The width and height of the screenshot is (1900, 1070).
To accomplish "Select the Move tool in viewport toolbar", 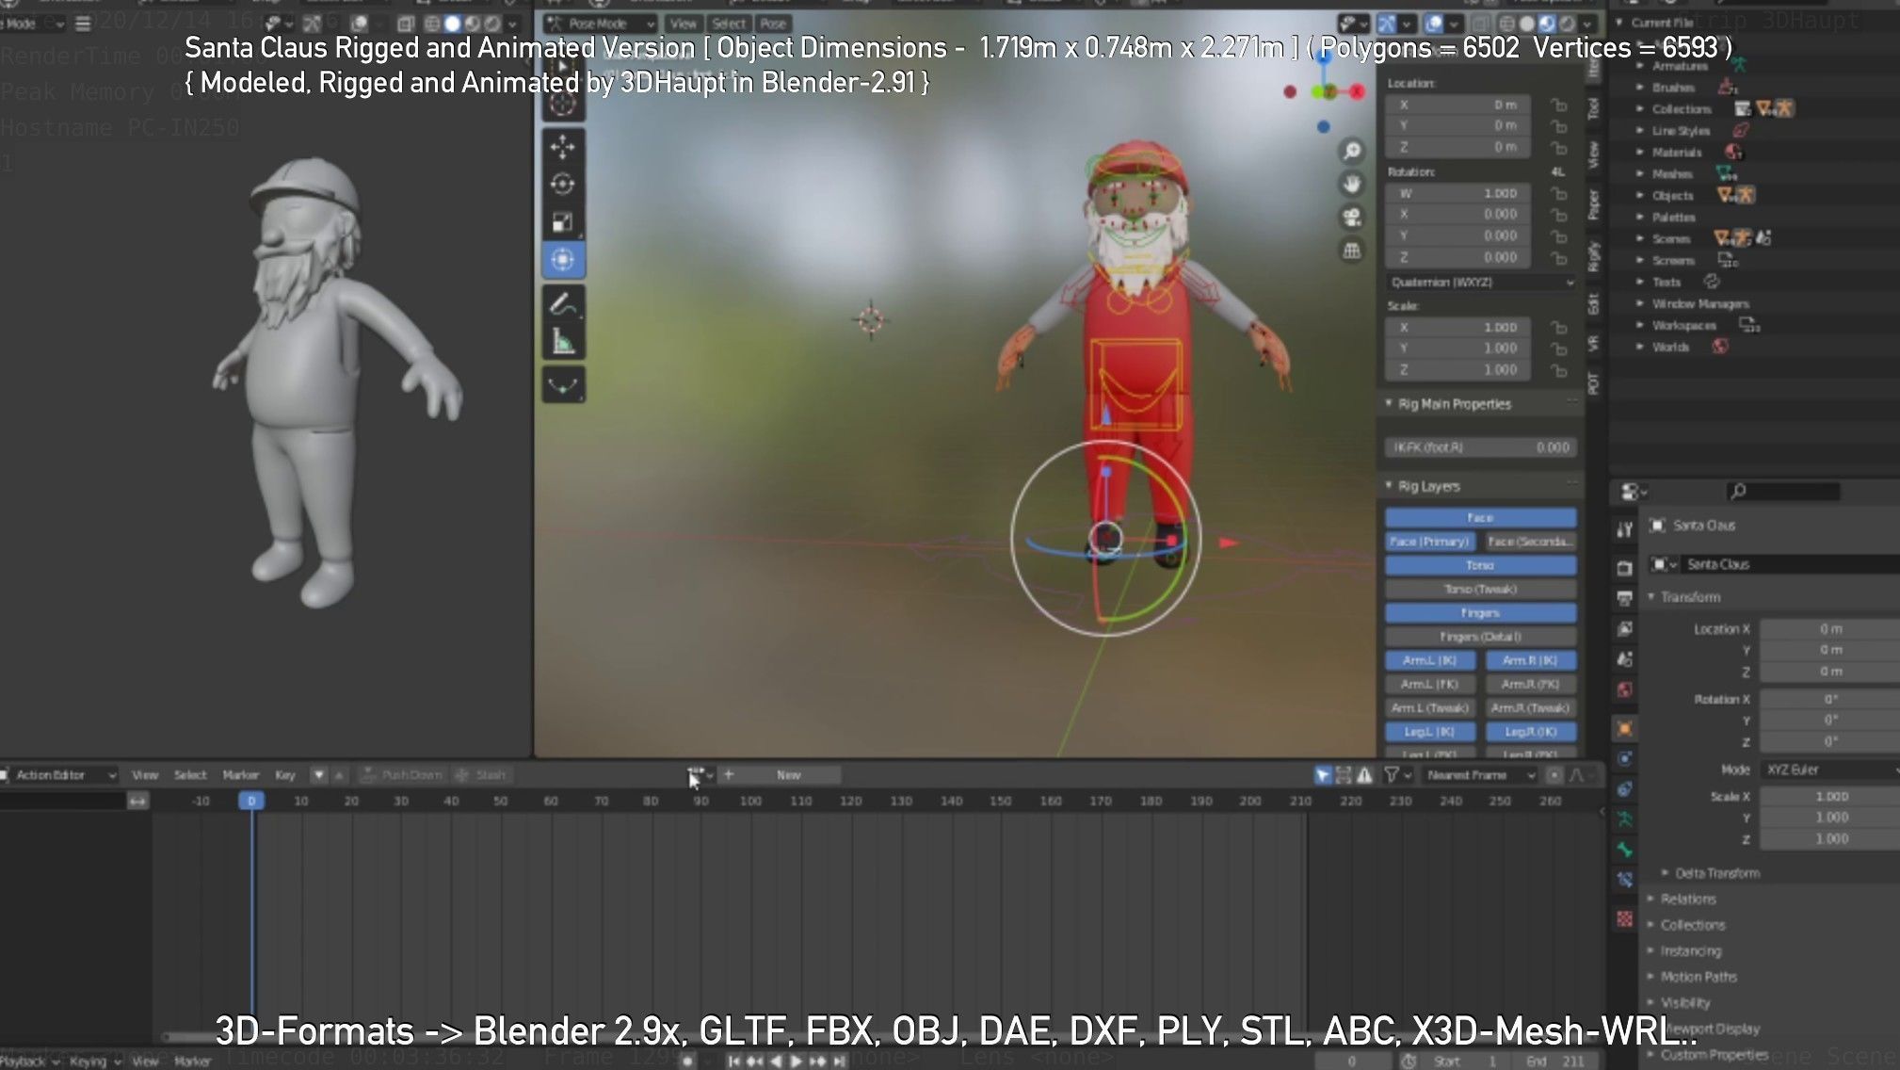I will tap(563, 147).
